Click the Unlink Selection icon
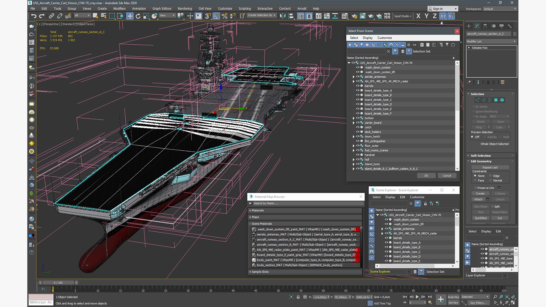 (x=60, y=16)
